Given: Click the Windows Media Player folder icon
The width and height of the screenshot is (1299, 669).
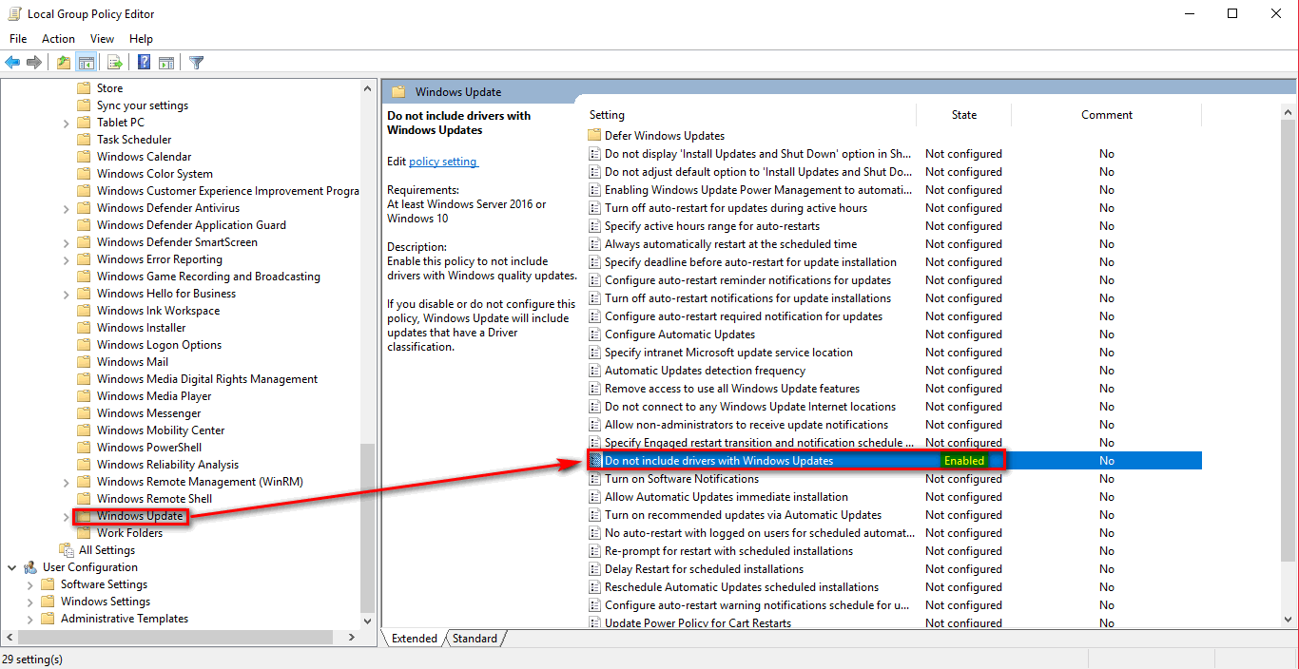Looking at the screenshot, I should tap(84, 396).
